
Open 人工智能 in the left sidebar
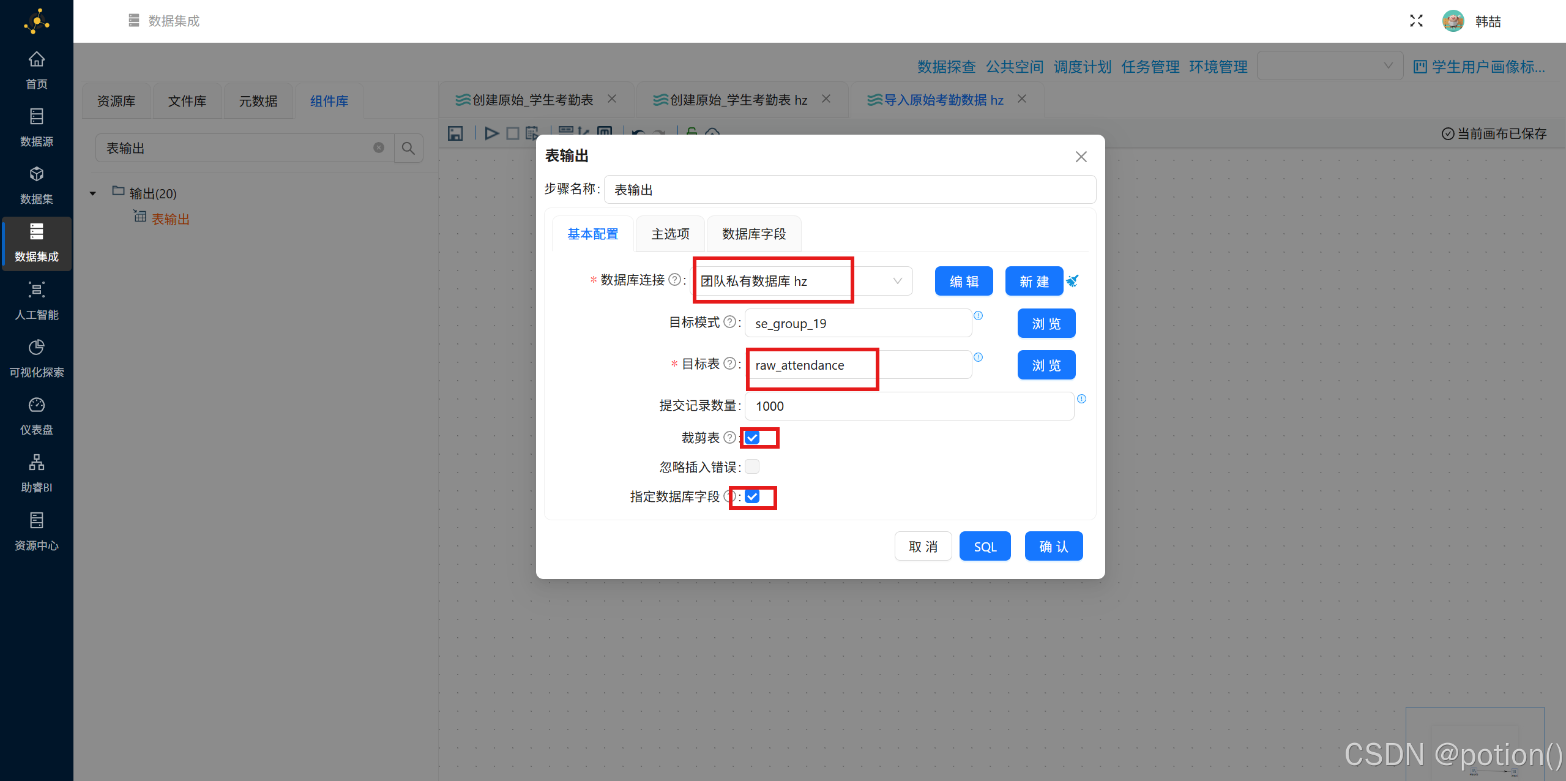click(37, 301)
